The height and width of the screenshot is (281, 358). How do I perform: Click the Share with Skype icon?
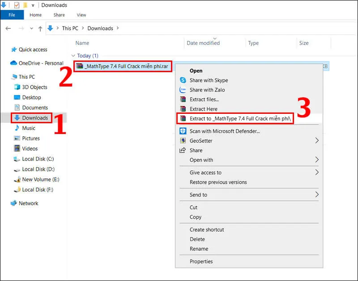pos(183,80)
